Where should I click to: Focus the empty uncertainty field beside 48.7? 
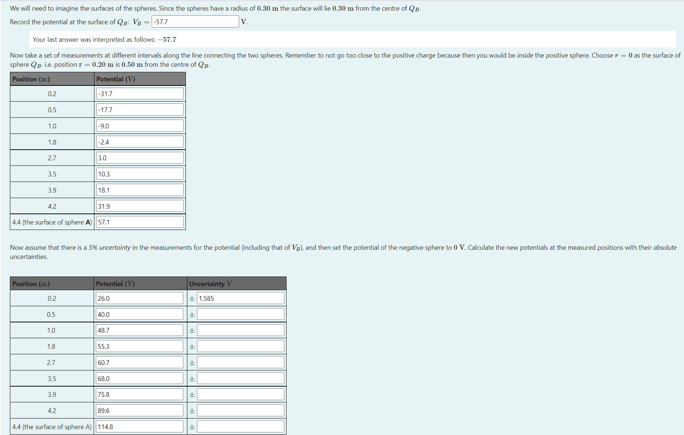tap(241, 330)
